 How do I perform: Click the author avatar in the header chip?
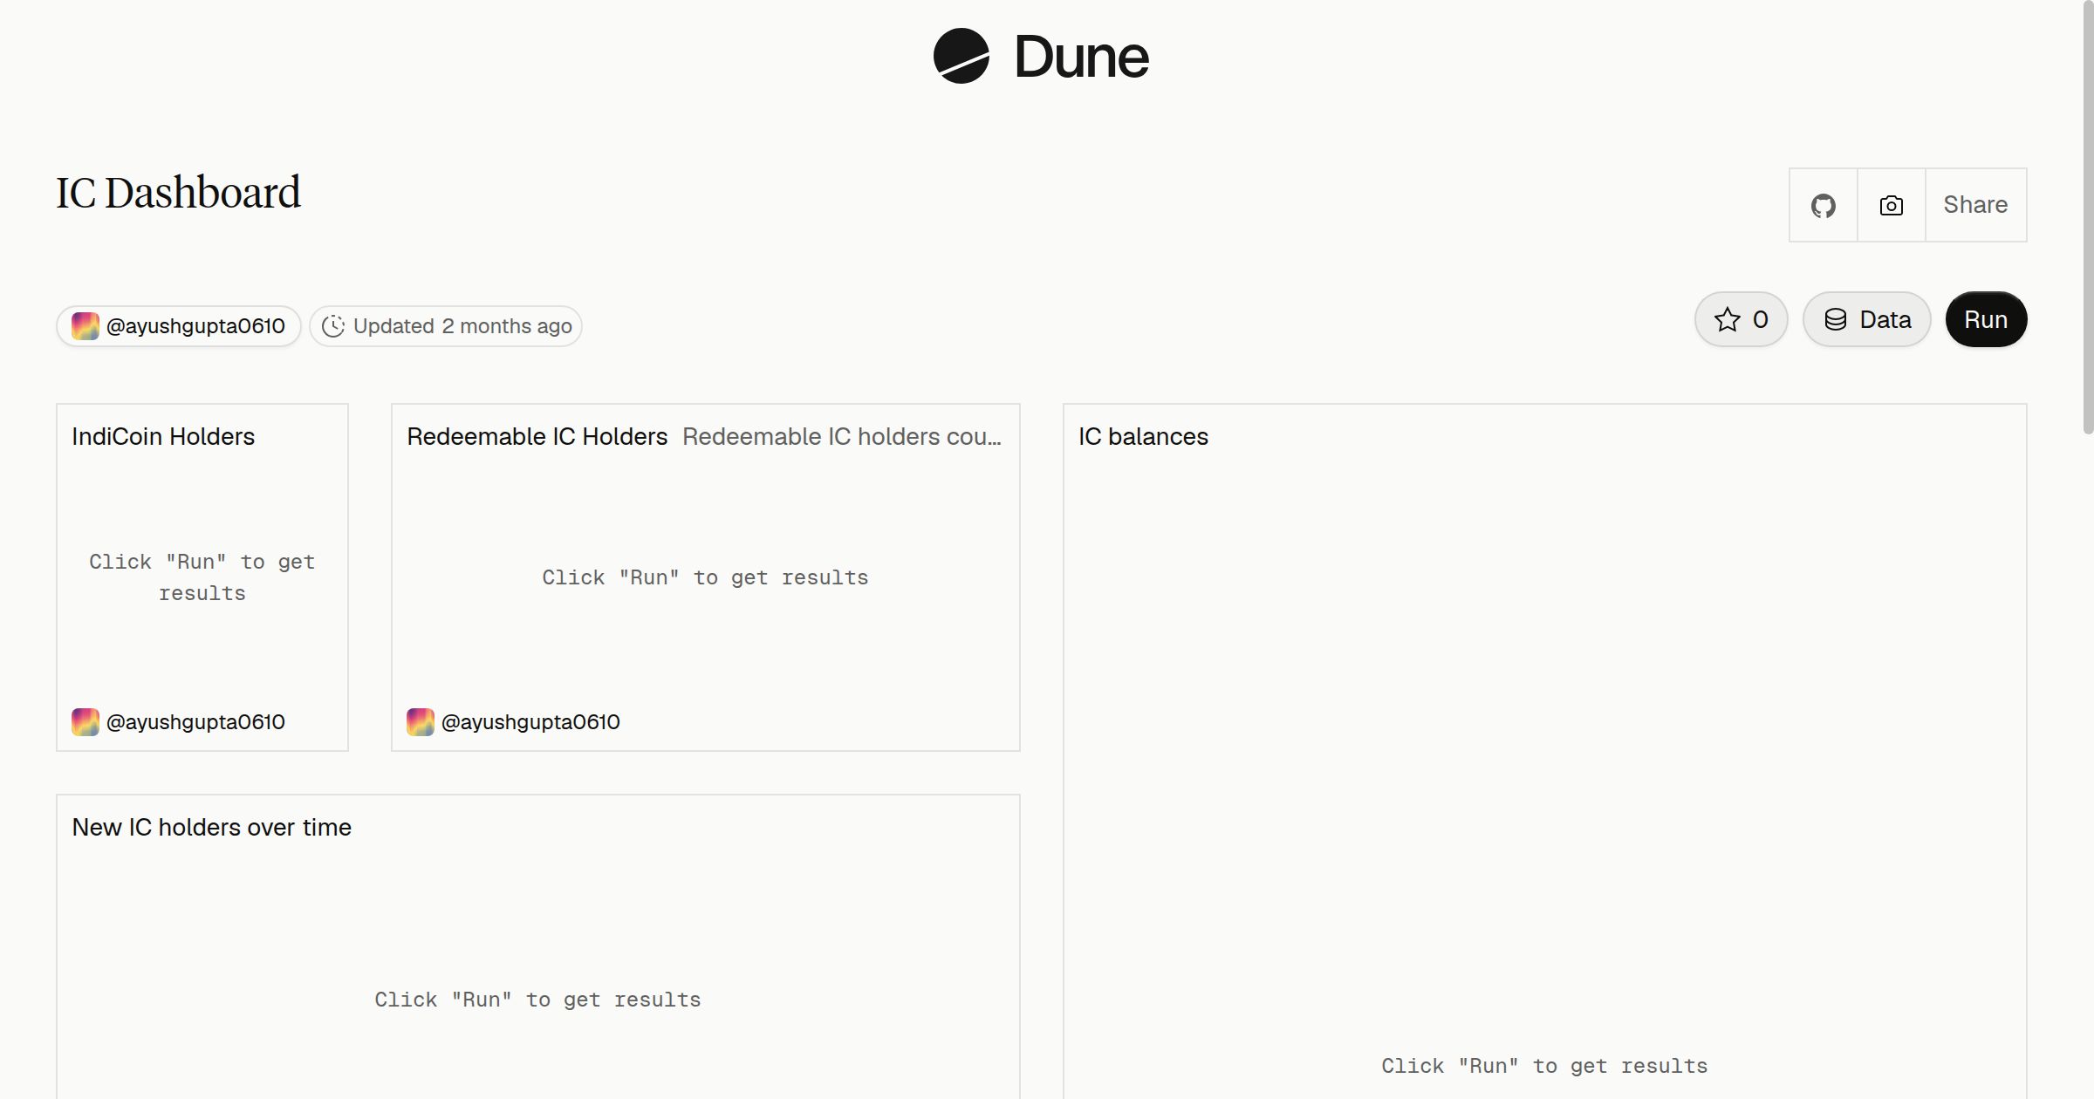[x=85, y=326]
